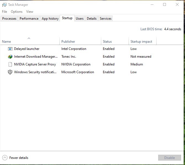Switch to the App history tab
This screenshot has width=185, height=165.
click(x=50, y=19)
